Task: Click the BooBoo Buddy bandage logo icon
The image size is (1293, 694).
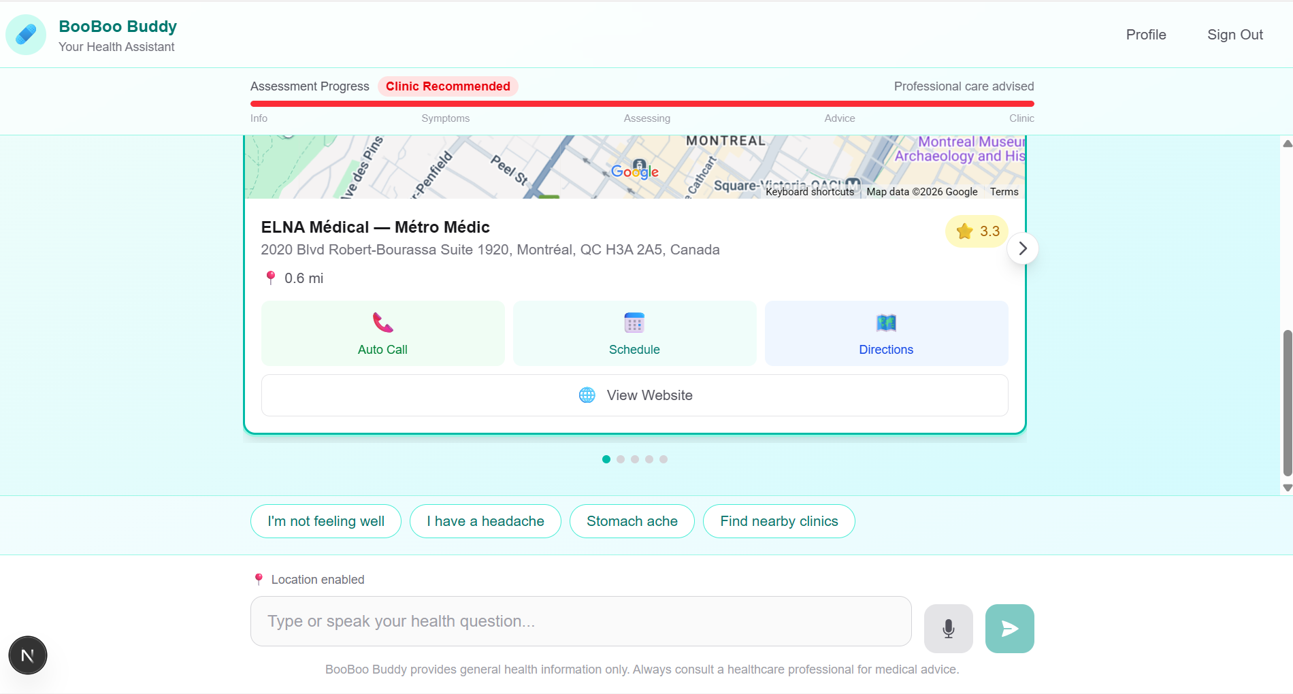Action: 26,35
